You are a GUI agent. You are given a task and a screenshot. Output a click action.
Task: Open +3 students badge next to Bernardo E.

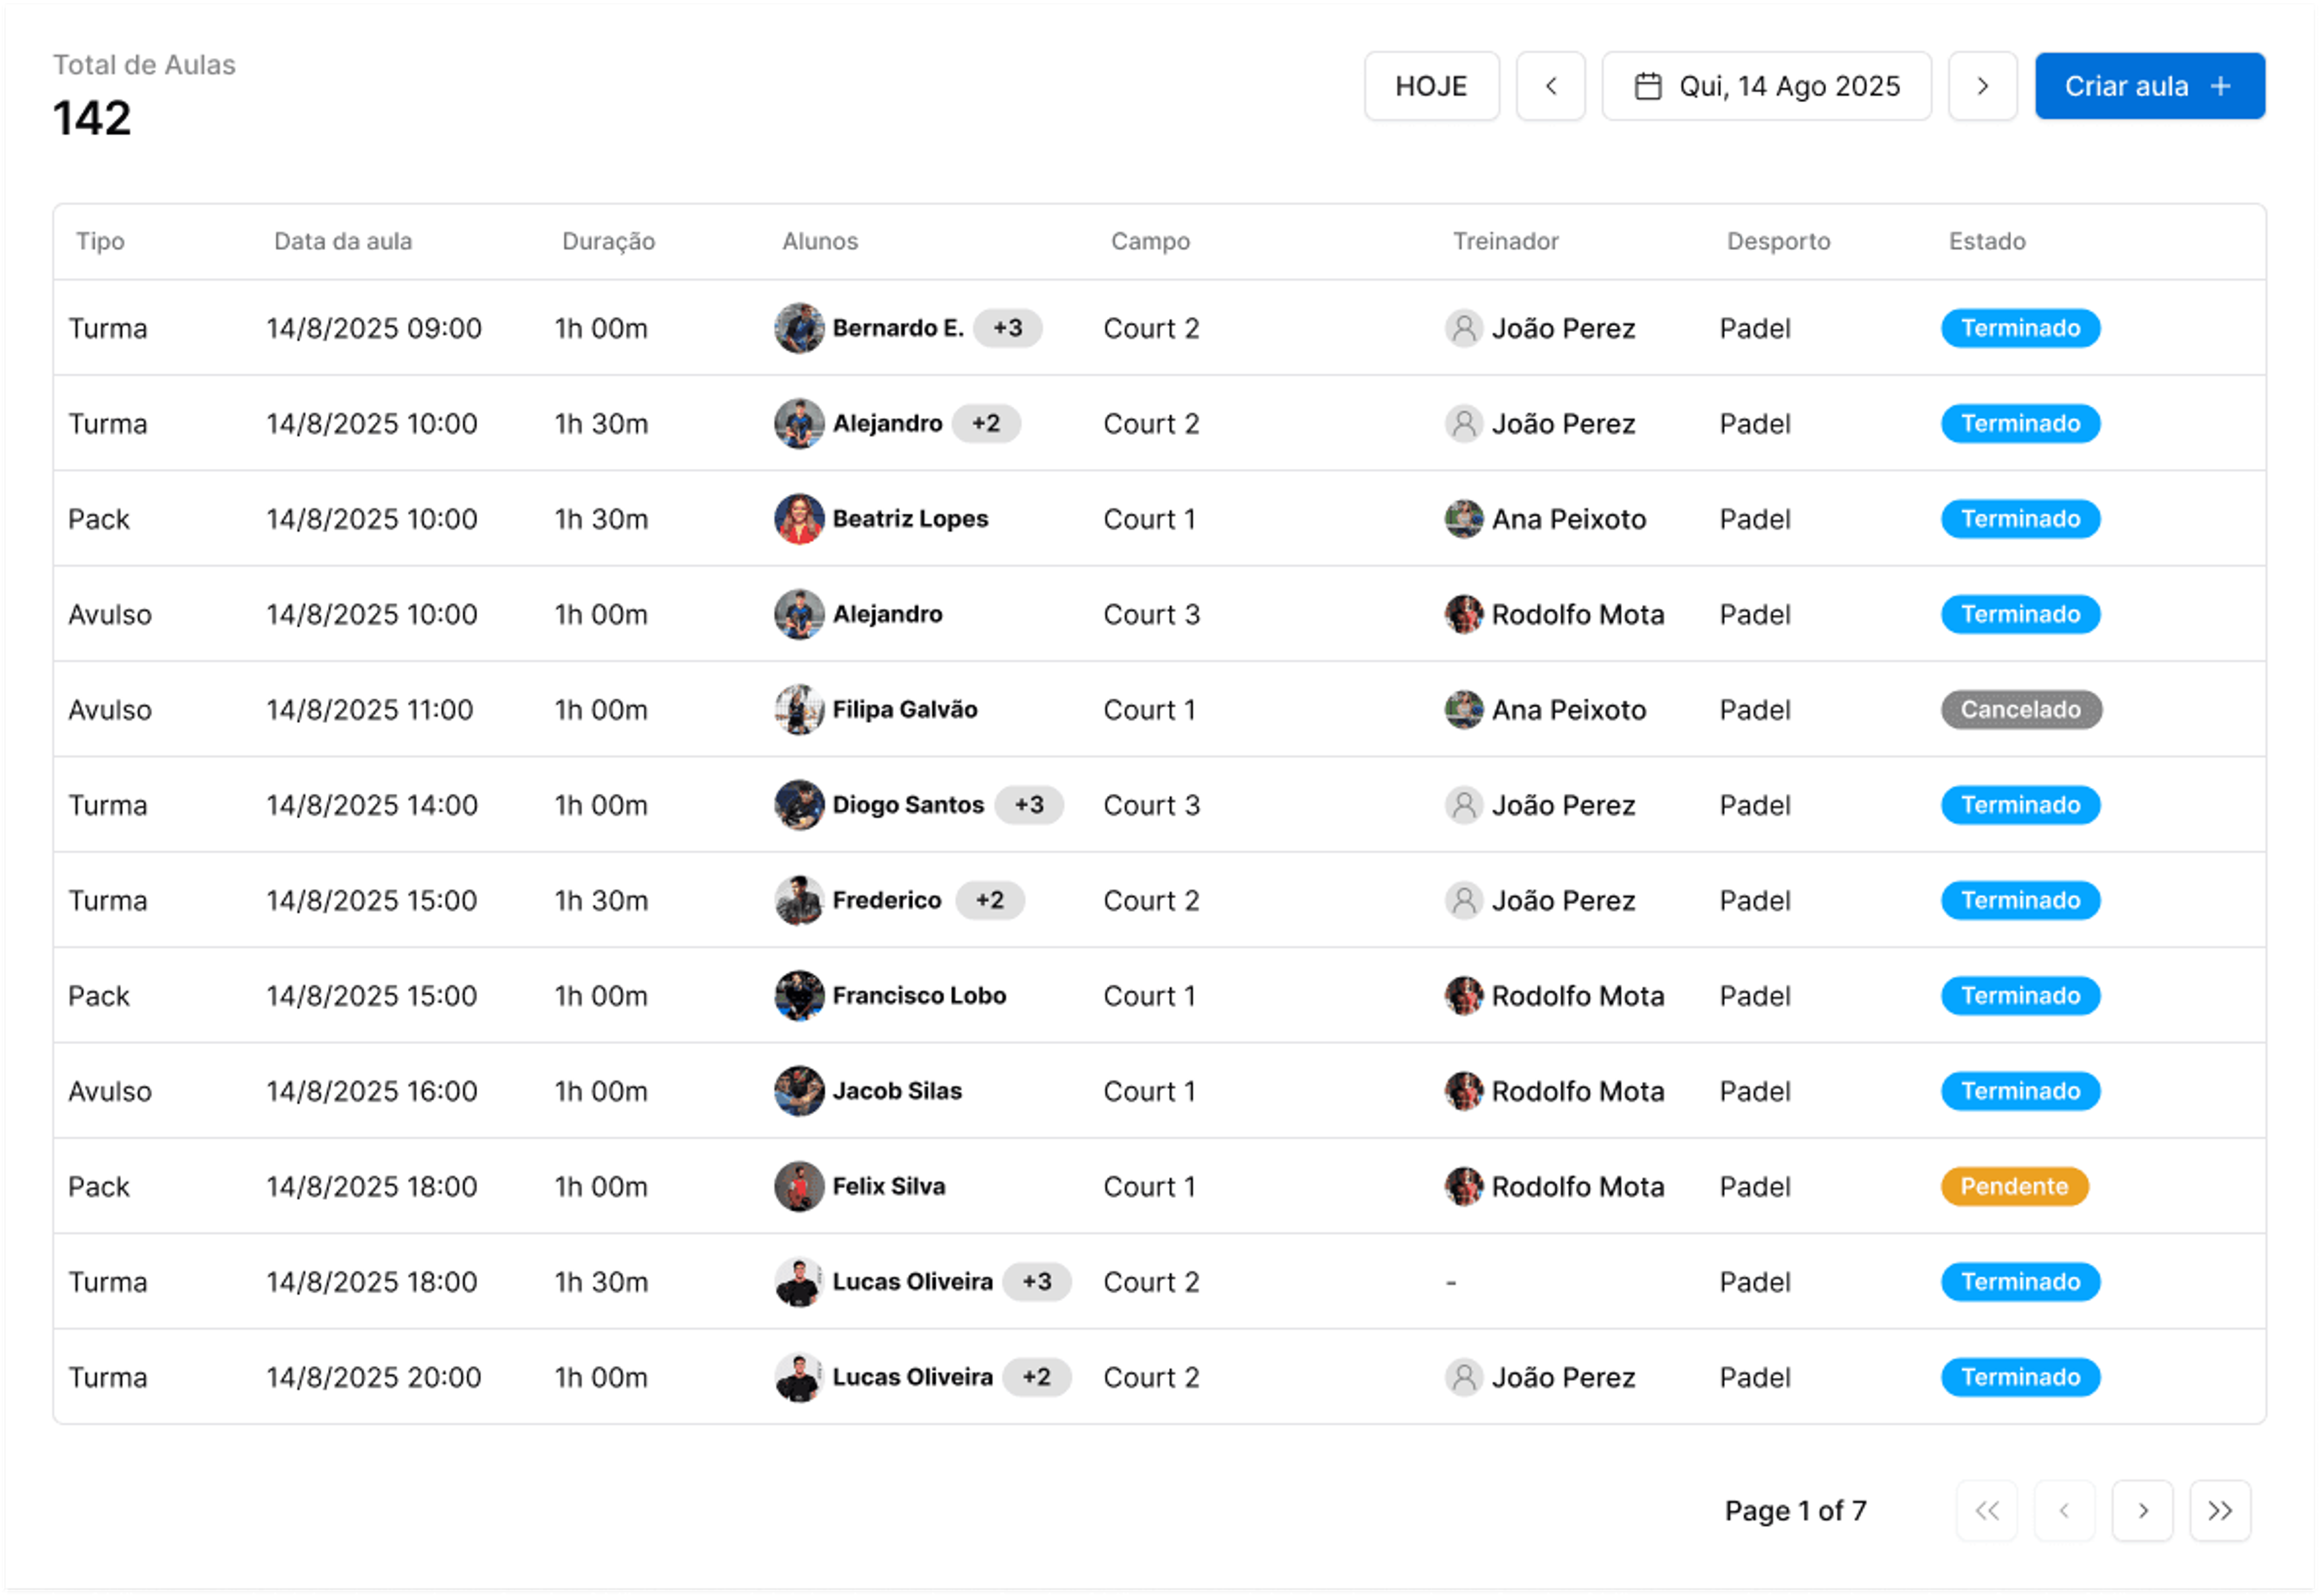click(x=1007, y=328)
